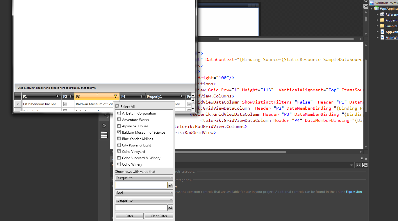398x221 pixels.
Task: Toggle match case for the second filter value
Action: pyautogui.click(x=170, y=208)
